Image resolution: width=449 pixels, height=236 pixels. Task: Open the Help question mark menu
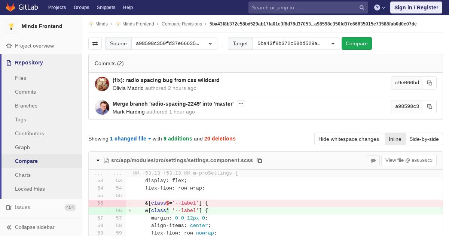tap(379, 7)
